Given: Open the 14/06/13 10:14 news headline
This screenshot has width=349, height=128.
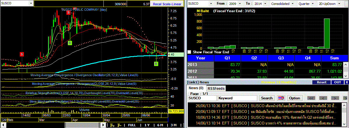Looking at the screenshot, I should click(x=266, y=123).
